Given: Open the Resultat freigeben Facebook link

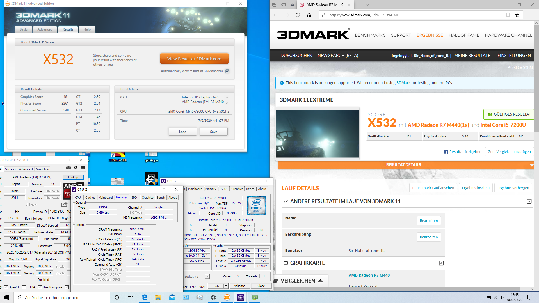Looking at the screenshot, I should (462, 152).
